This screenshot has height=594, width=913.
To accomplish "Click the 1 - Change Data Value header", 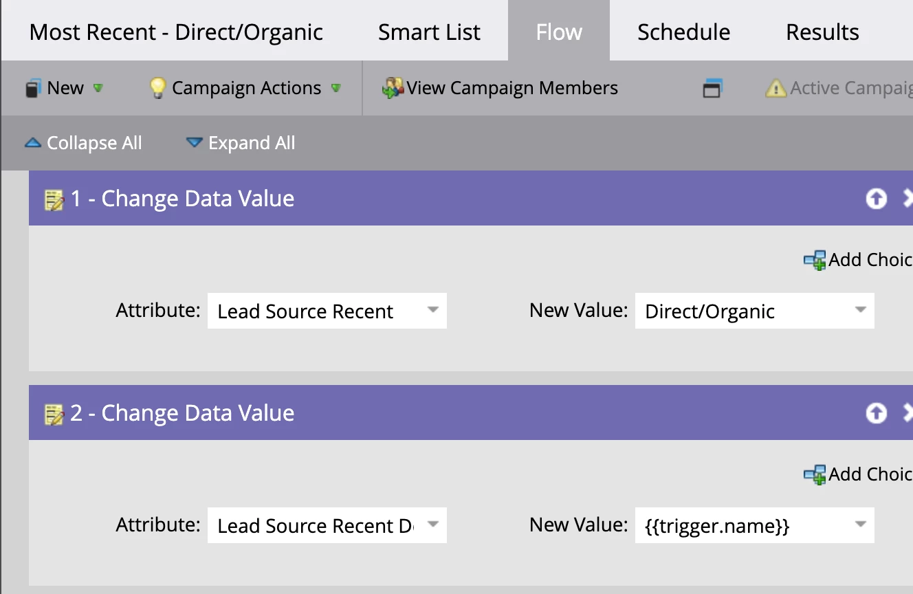I will (x=182, y=199).
